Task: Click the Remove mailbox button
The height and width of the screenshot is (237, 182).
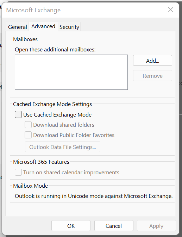Action: (x=152, y=76)
